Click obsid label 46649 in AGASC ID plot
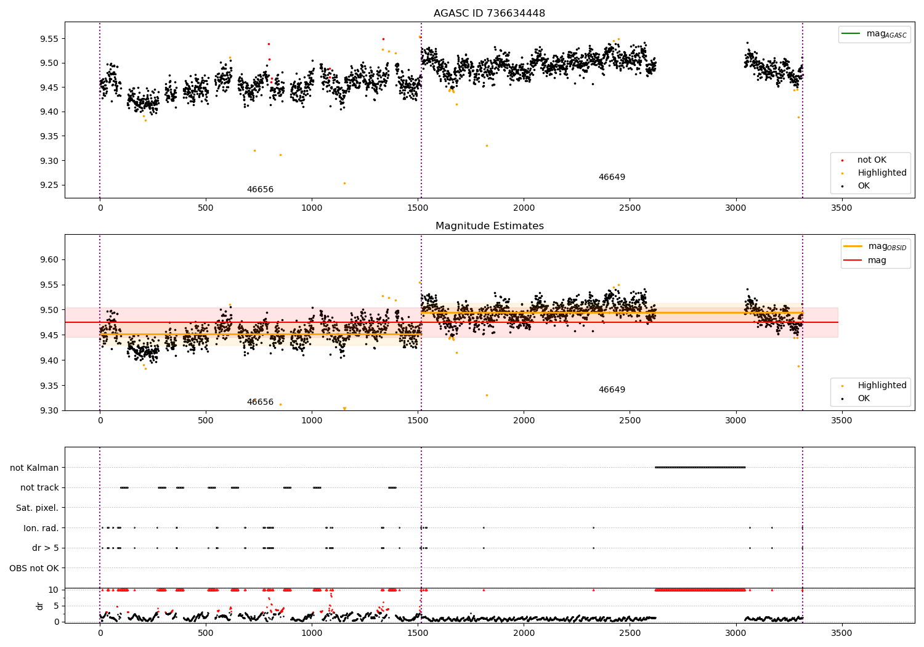This screenshot has height=647, width=924. coord(612,177)
